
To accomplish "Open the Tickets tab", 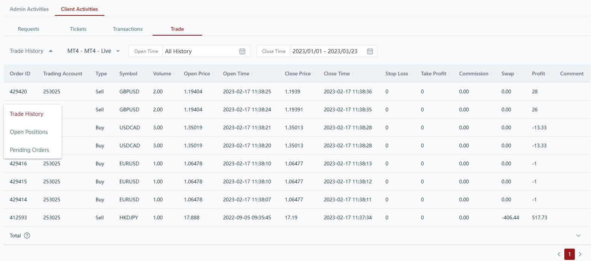I will (x=78, y=29).
